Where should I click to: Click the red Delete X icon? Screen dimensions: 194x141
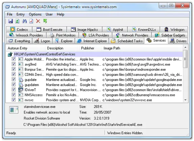pyautogui.click(x=38, y=21)
